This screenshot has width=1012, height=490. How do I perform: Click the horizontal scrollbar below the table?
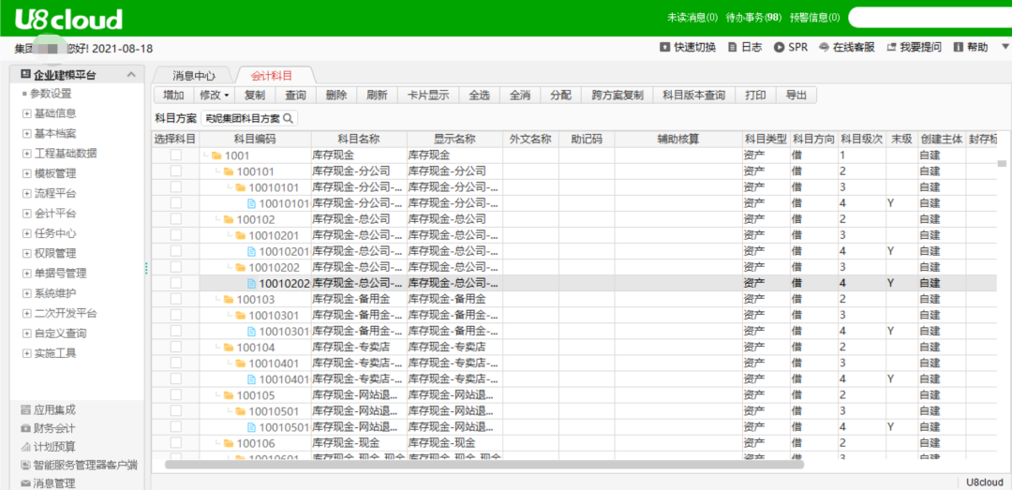coord(484,464)
